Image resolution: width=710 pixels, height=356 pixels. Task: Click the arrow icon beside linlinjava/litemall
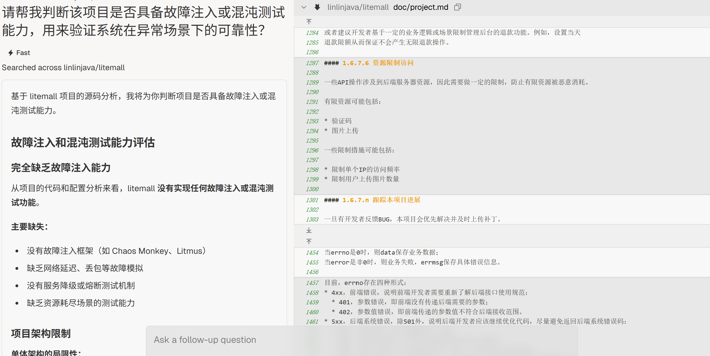(x=317, y=7)
